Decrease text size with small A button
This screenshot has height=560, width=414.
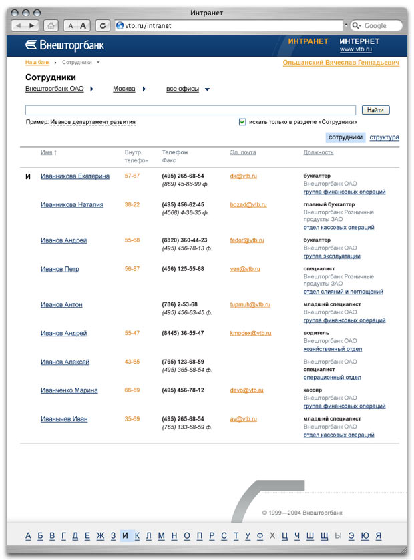click(x=71, y=25)
